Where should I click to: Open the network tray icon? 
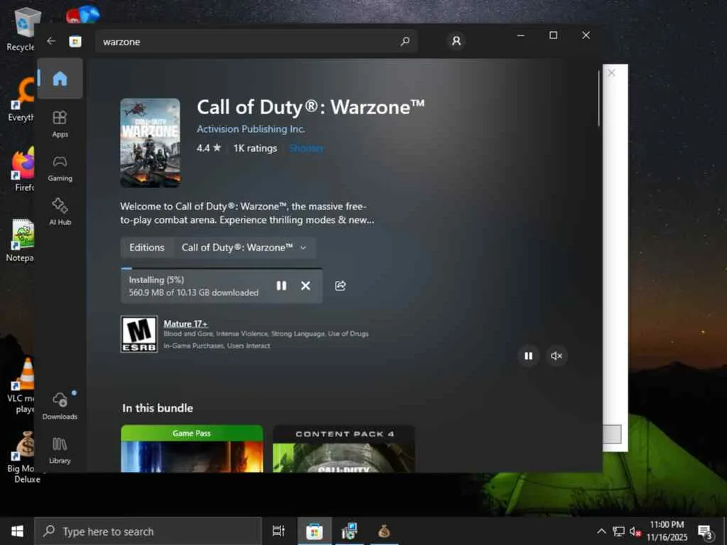(x=618, y=531)
